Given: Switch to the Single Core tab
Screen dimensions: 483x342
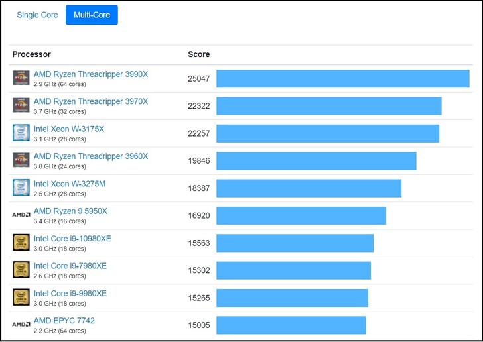Looking at the screenshot, I should coord(37,15).
